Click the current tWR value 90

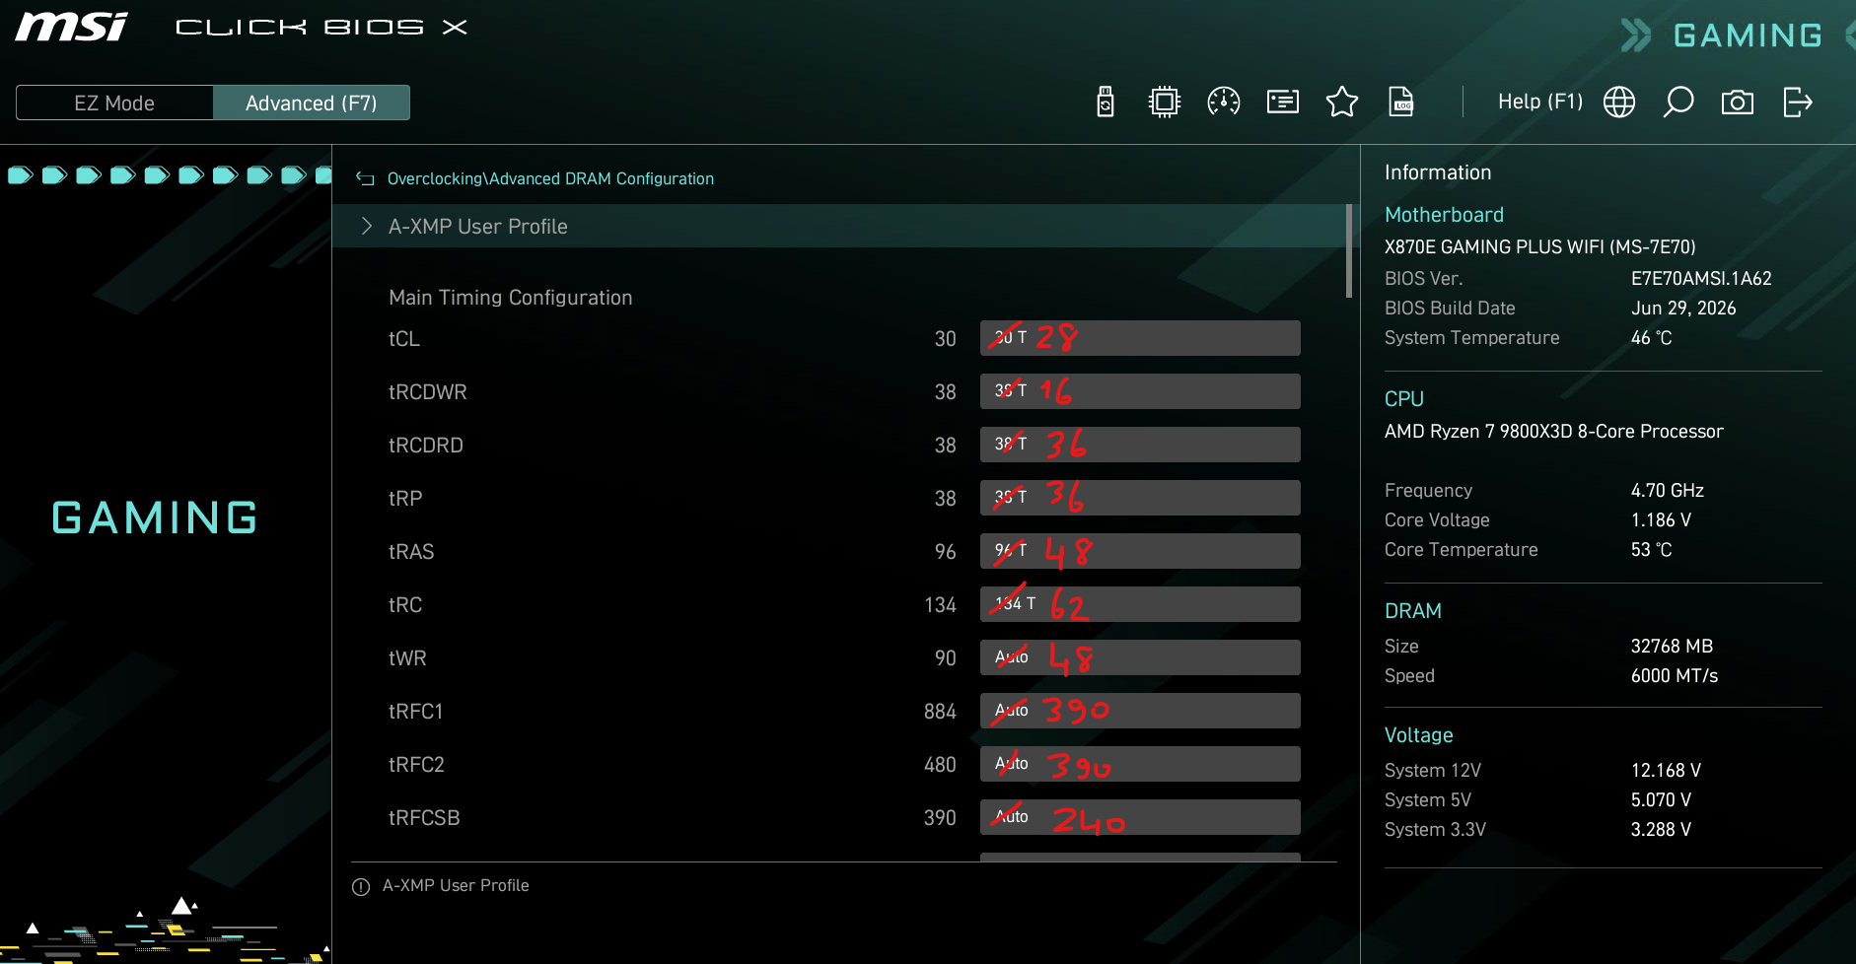click(946, 658)
